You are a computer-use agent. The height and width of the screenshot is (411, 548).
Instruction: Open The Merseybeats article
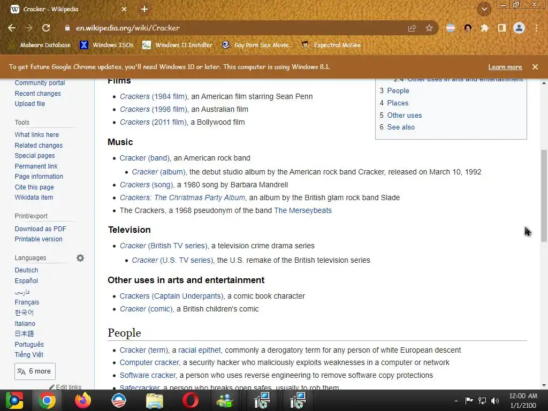[x=303, y=210]
